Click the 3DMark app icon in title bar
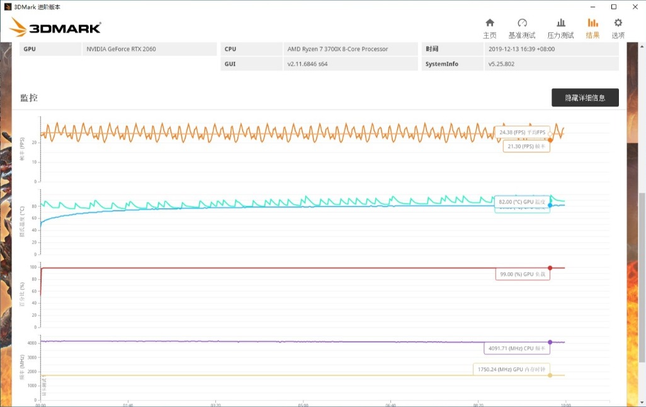646x407 pixels. 8,7
